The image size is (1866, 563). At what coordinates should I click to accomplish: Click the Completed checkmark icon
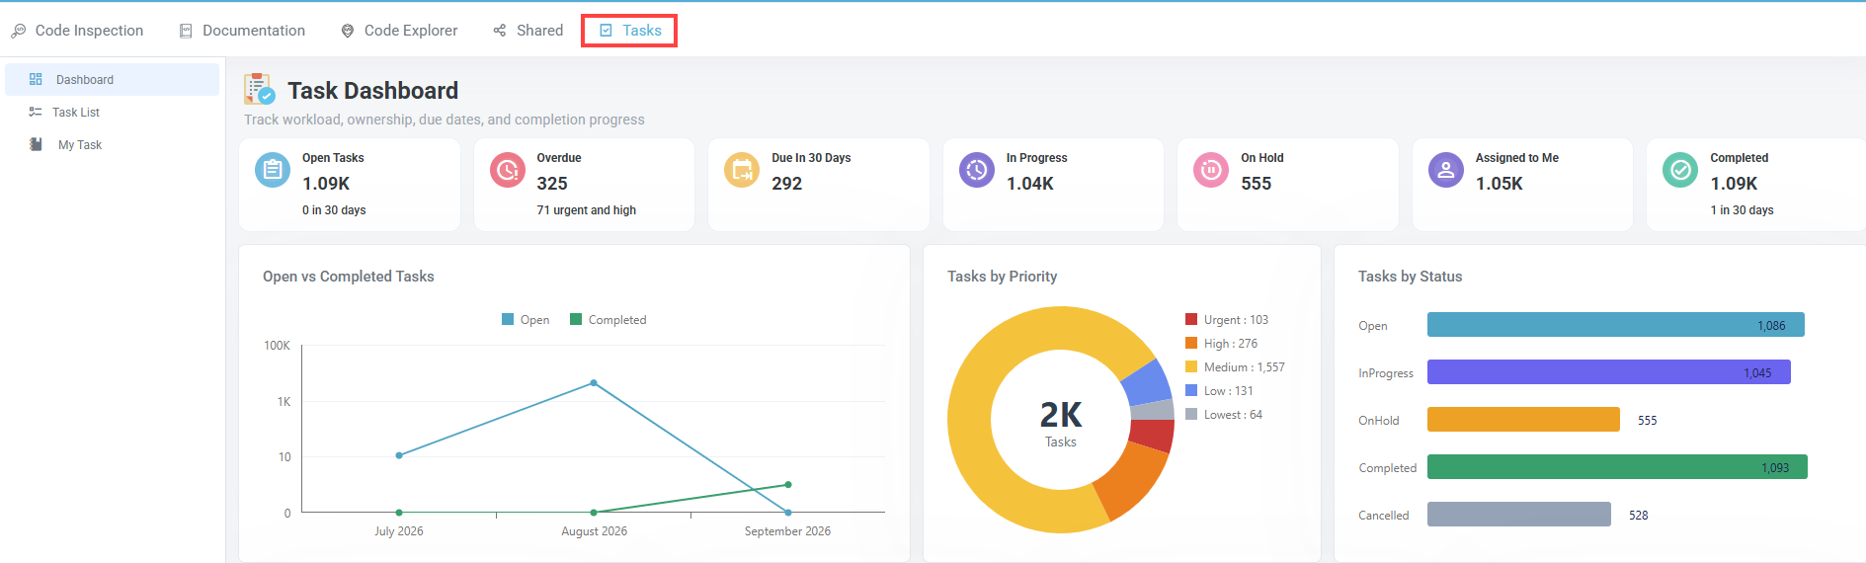(x=1680, y=170)
